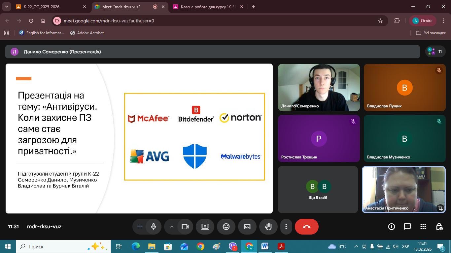Turn on closed captions
Viewport: 451px width, 253px height.
click(x=247, y=227)
